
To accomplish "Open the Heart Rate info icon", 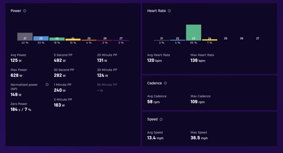I will click(169, 11).
